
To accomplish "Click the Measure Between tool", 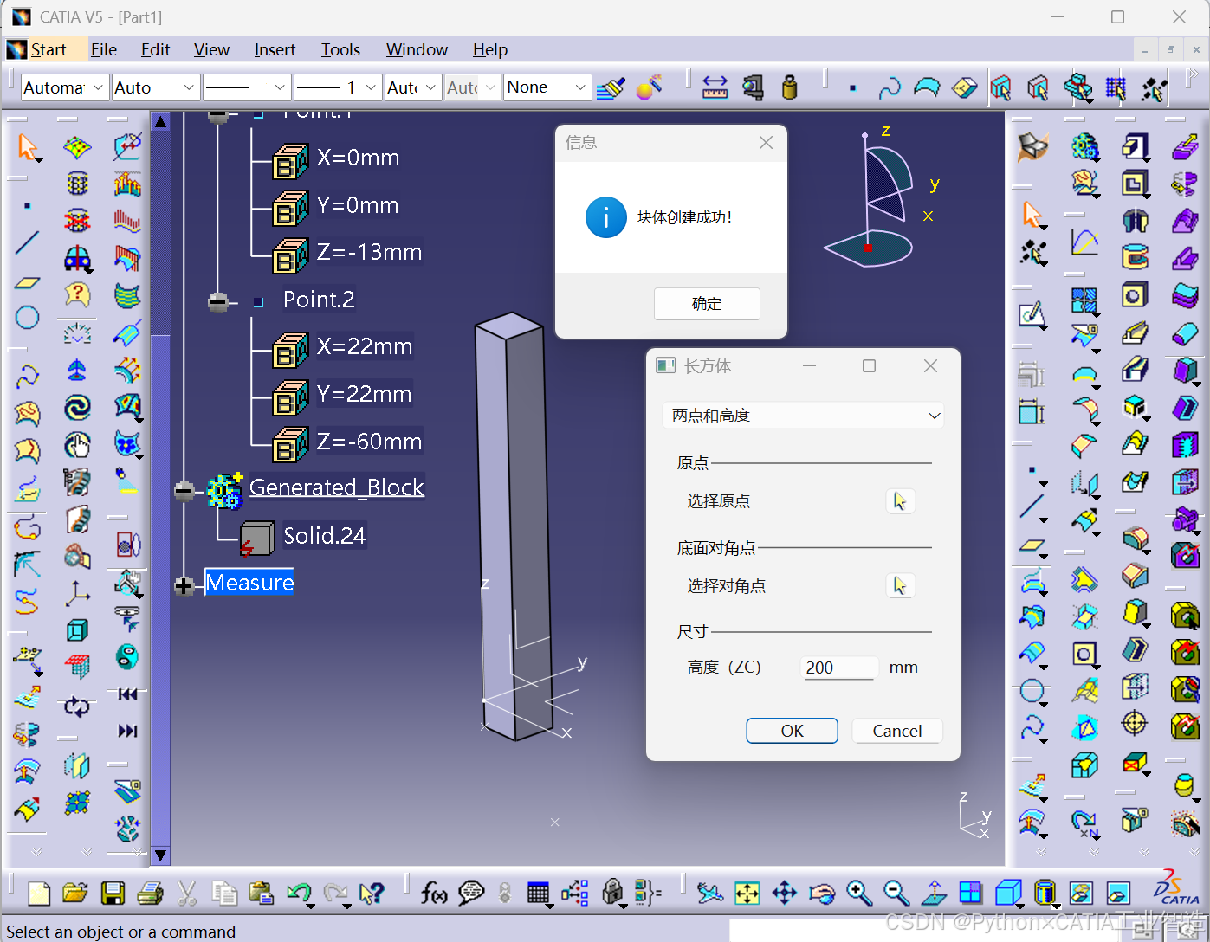I will [715, 87].
